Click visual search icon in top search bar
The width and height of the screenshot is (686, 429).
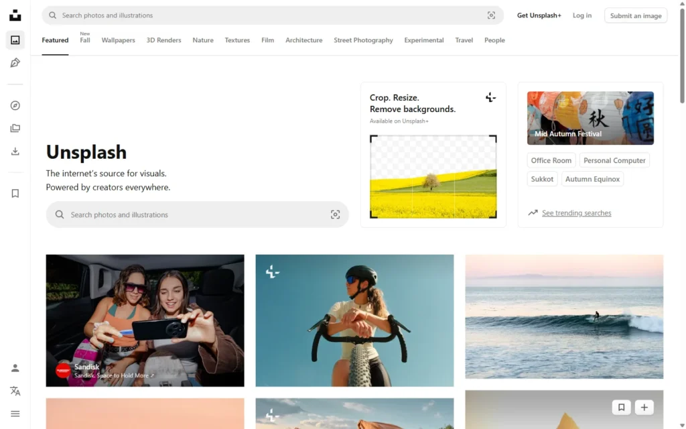tap(491, 15)
